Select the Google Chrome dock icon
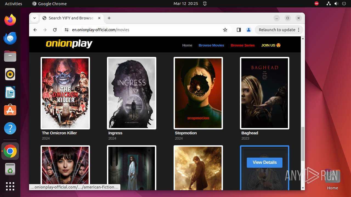This screenshot has width=351, height=197. (10, 151)
